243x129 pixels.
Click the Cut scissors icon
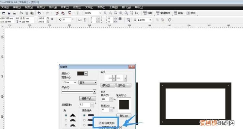coord(21,13)
